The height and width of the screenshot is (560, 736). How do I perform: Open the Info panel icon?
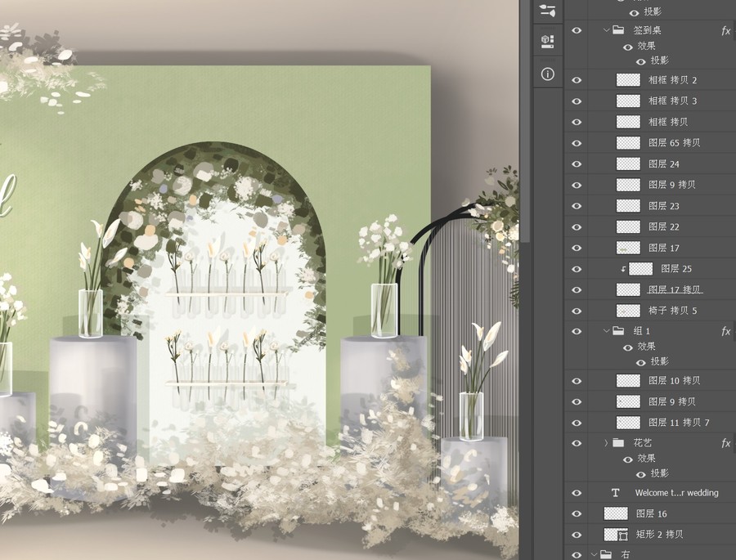(x=547, y=74)
